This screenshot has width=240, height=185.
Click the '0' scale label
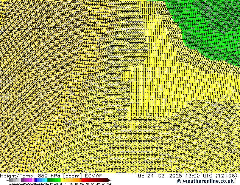point(61,184)
